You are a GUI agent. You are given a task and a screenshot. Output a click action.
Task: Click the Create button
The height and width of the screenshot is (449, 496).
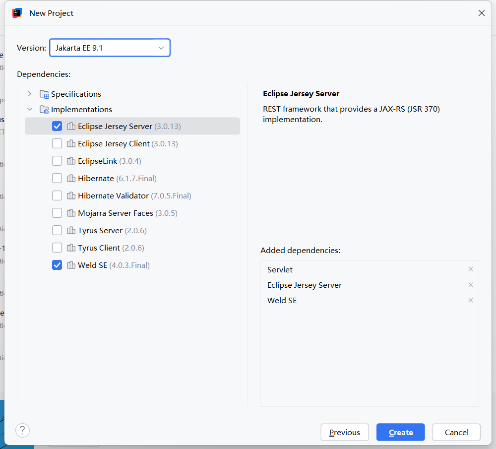[x=400, y=432]
